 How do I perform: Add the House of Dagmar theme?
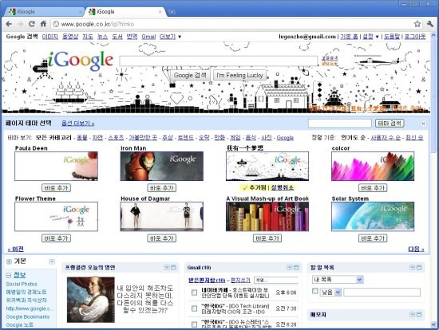pyautogui.click(x=162, y=238)
